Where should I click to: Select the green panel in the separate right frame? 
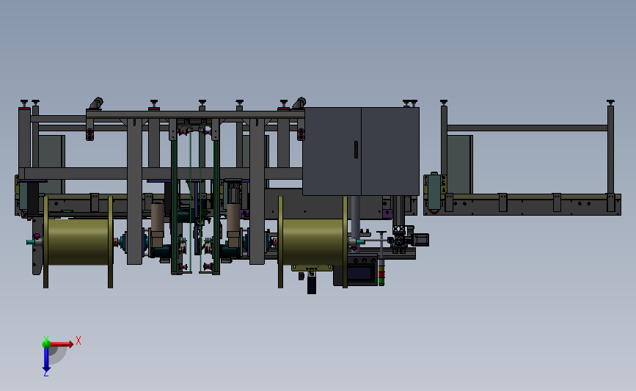(x=459, y=164)
